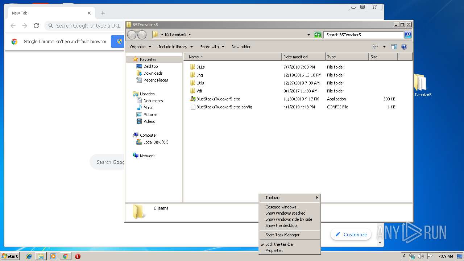Open Windows Media Player taskbar icon

pyautogui.click(x=53, y=256)
